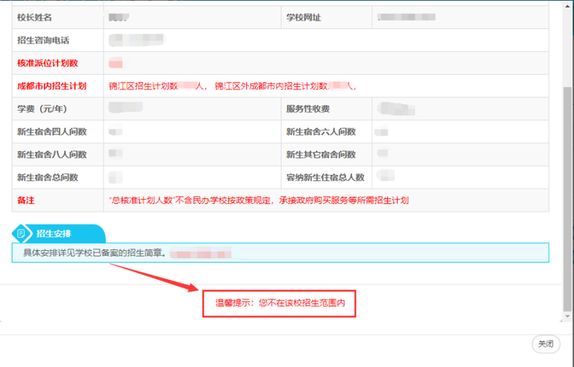Select the 成都市内招生计划 label

(x=51, y=86)
